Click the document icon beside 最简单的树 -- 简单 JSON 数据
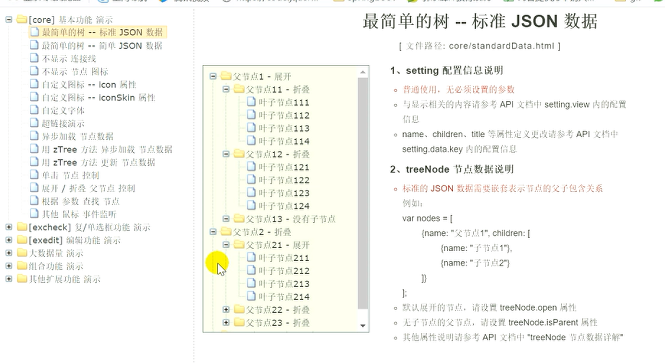 (34, 46)
